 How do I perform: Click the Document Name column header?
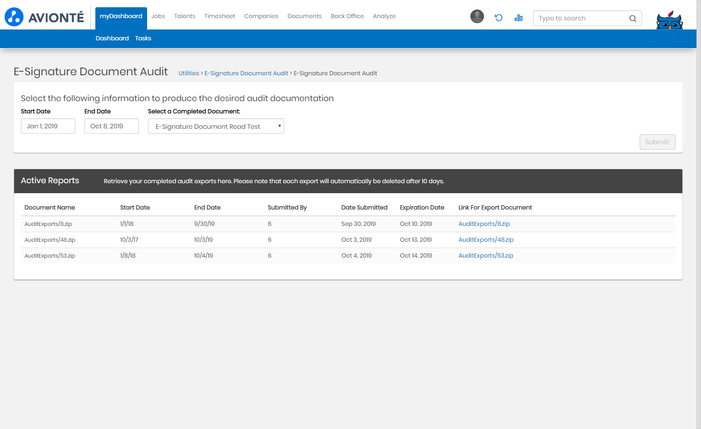tap(49, 207)
